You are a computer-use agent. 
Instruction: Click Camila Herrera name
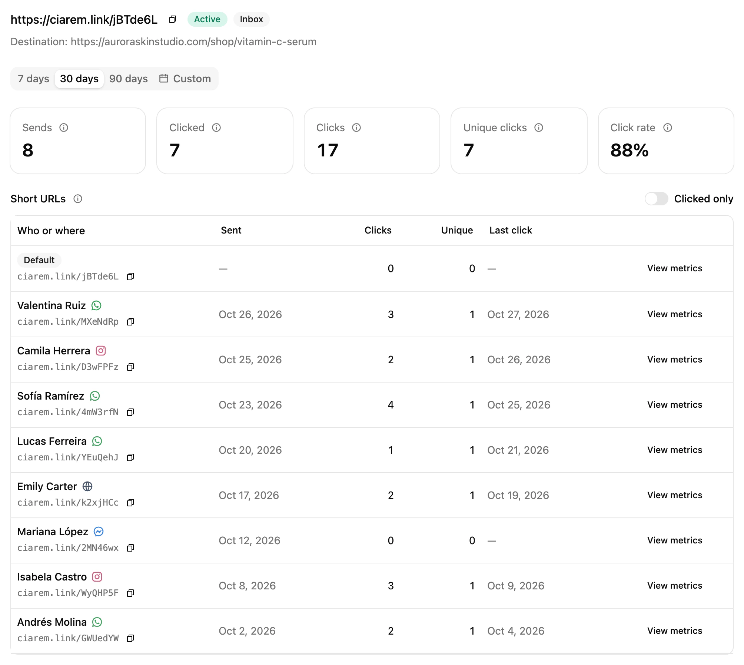[54, 351]
